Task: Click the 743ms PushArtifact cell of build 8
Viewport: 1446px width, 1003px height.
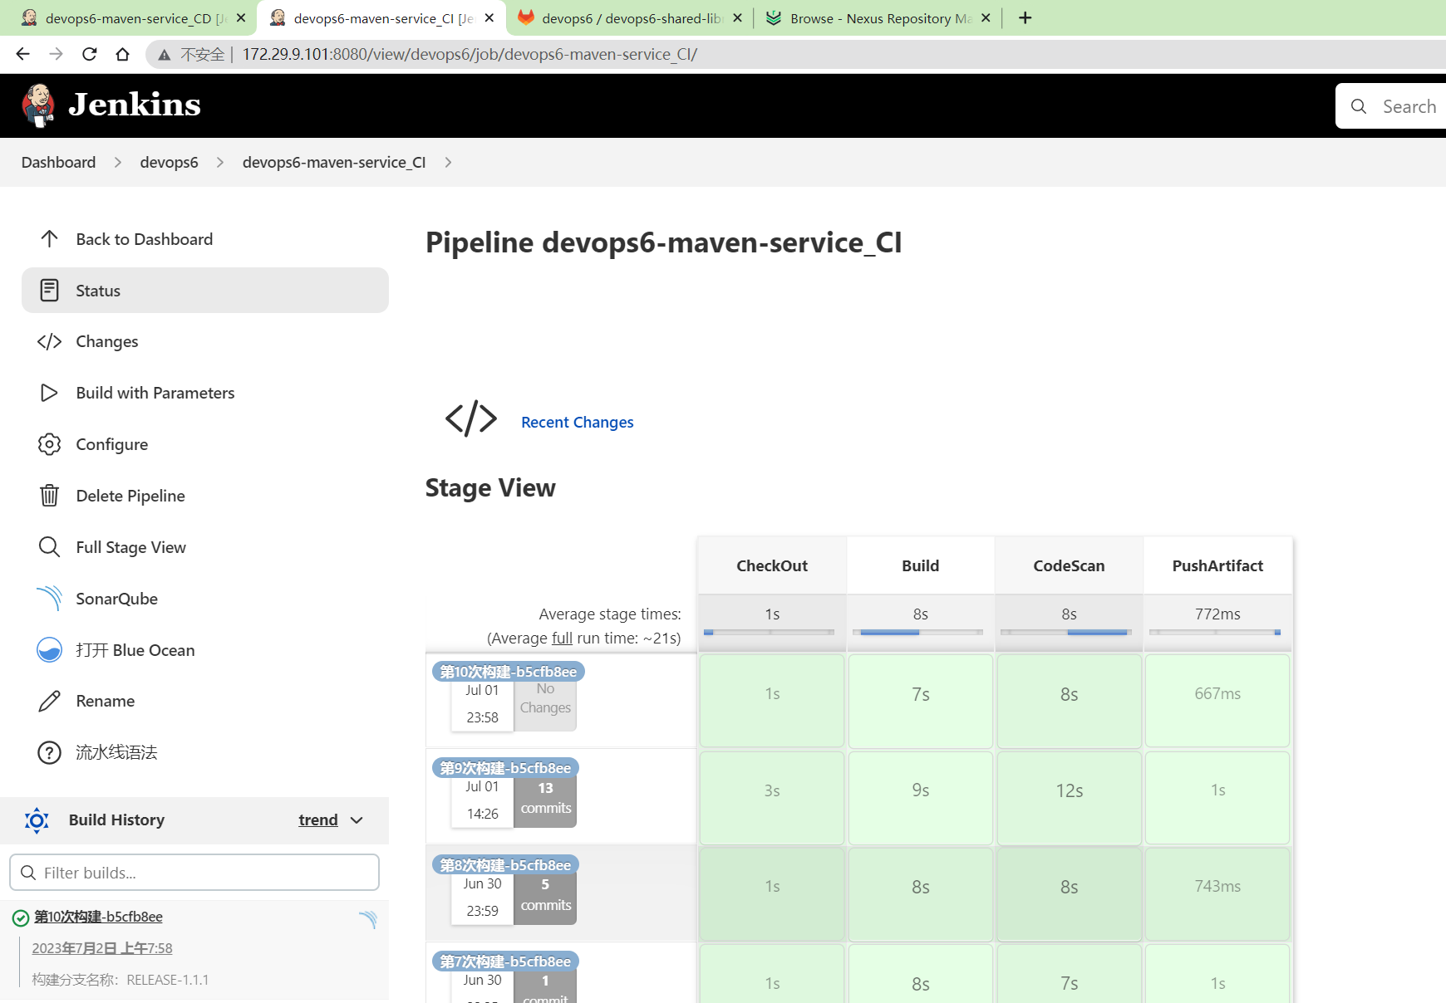Action: 1217,894
